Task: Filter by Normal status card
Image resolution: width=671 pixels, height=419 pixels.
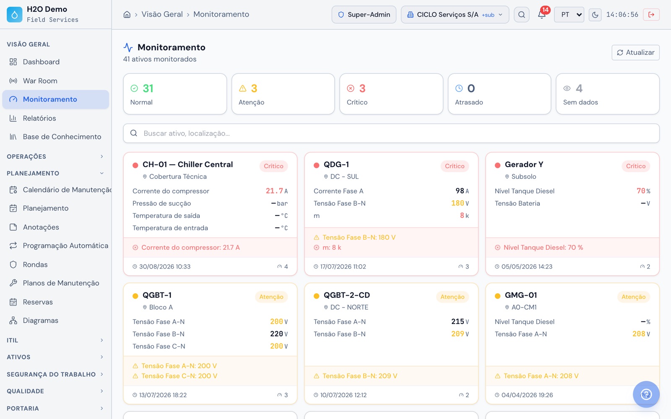Action: (175, 94)
